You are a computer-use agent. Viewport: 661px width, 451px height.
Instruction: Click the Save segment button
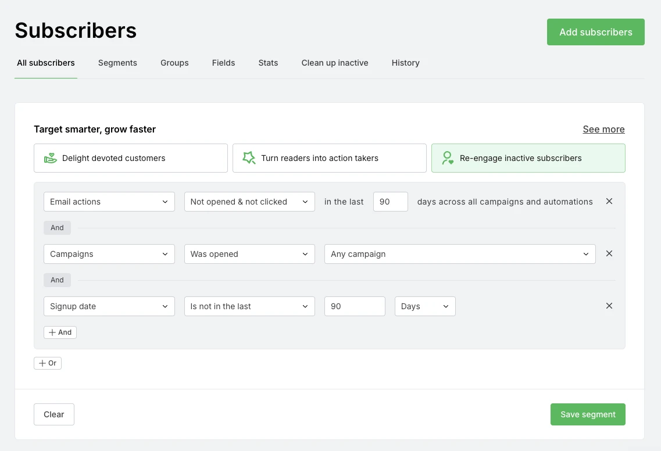588,414
